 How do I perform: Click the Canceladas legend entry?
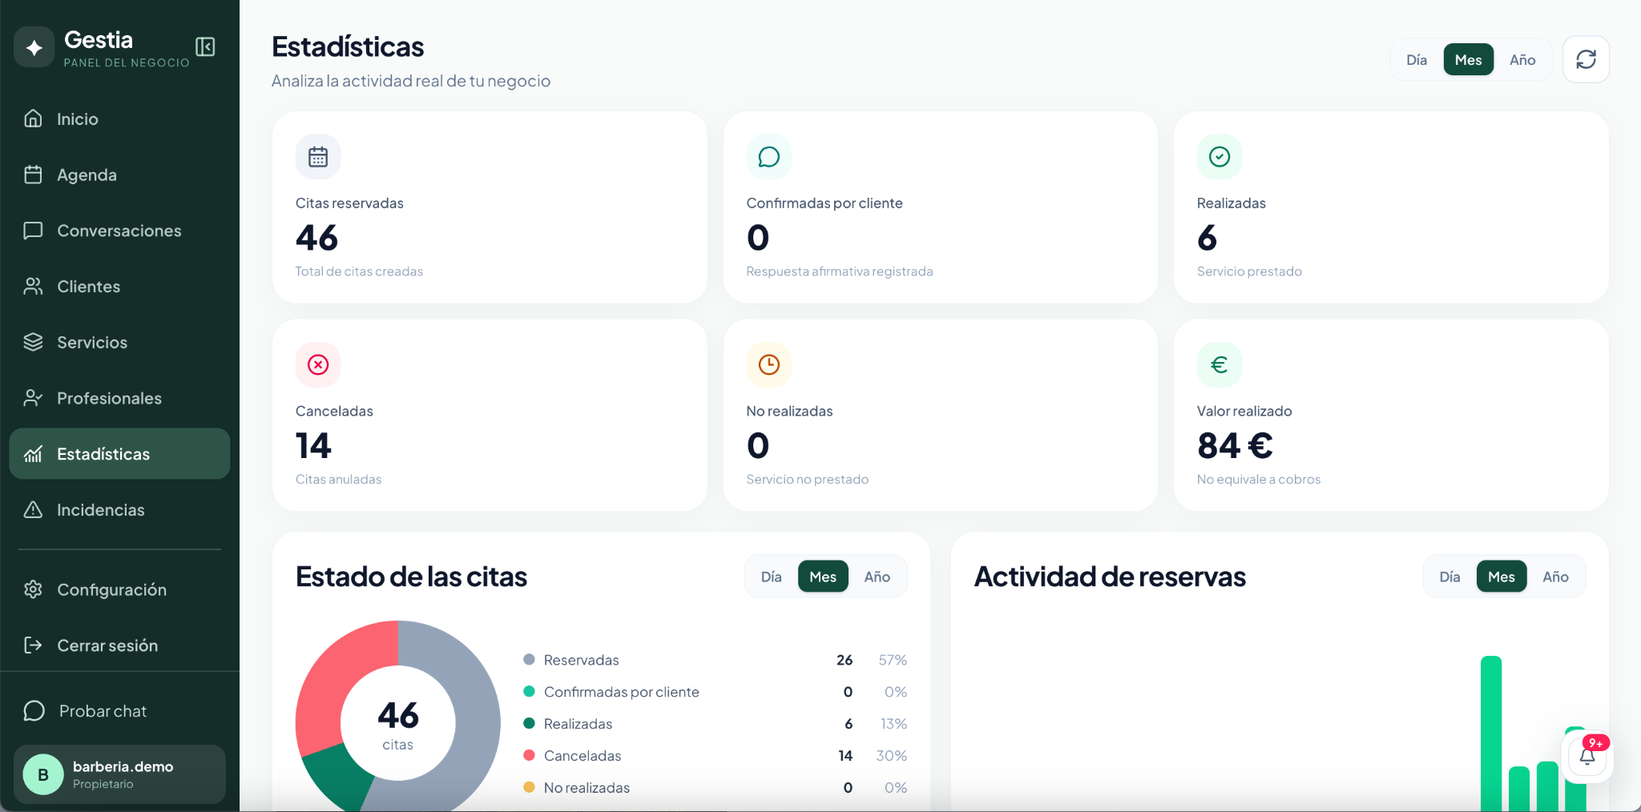[x=715, y=756]
